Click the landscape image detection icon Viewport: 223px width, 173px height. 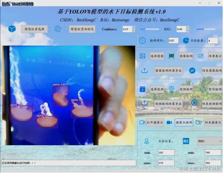171,56
